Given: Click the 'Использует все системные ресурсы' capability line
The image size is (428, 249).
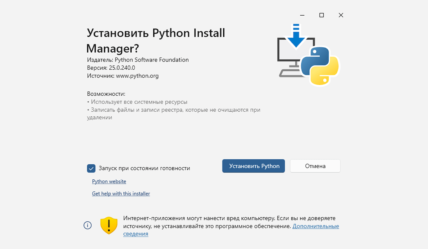Looking at the screenshot, I should pos(138,102).
